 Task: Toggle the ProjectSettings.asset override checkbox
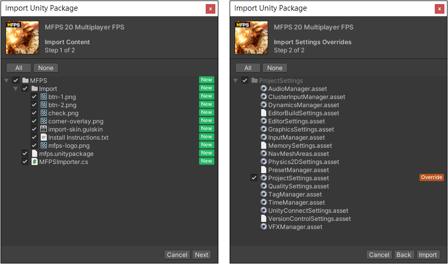point(254,178)
